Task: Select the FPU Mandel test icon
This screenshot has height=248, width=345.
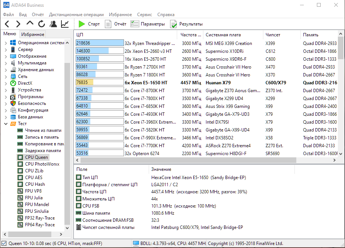Action: (20, 205)
